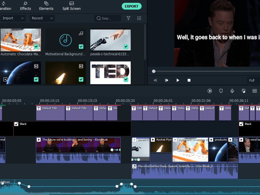Click timeline ruler at 00:00:31:06
Image resolution: width=260 pixels, height=195 pixels.
[x=201, y=101]
